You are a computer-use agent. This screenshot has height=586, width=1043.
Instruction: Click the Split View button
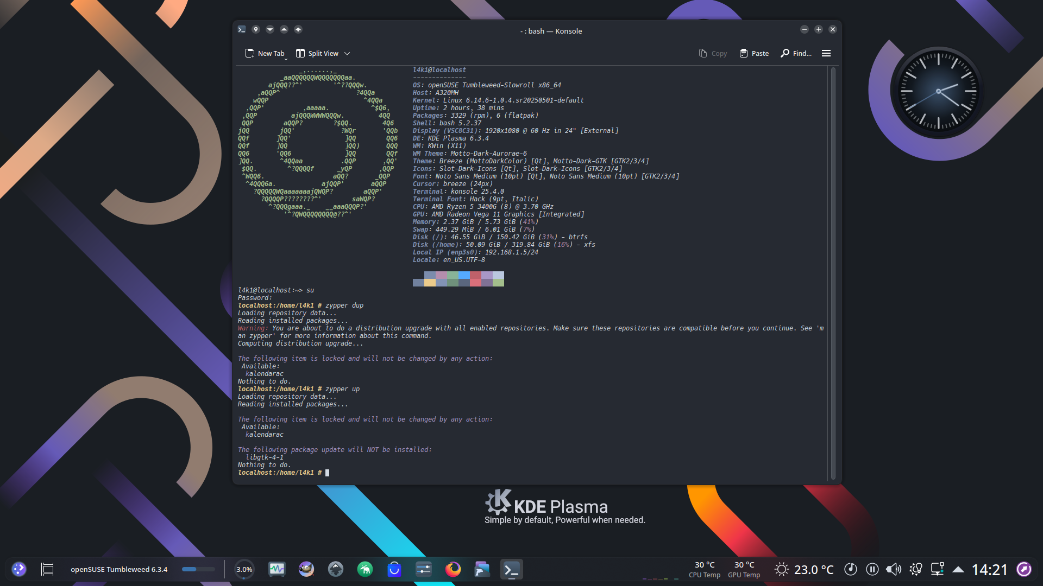317,53
